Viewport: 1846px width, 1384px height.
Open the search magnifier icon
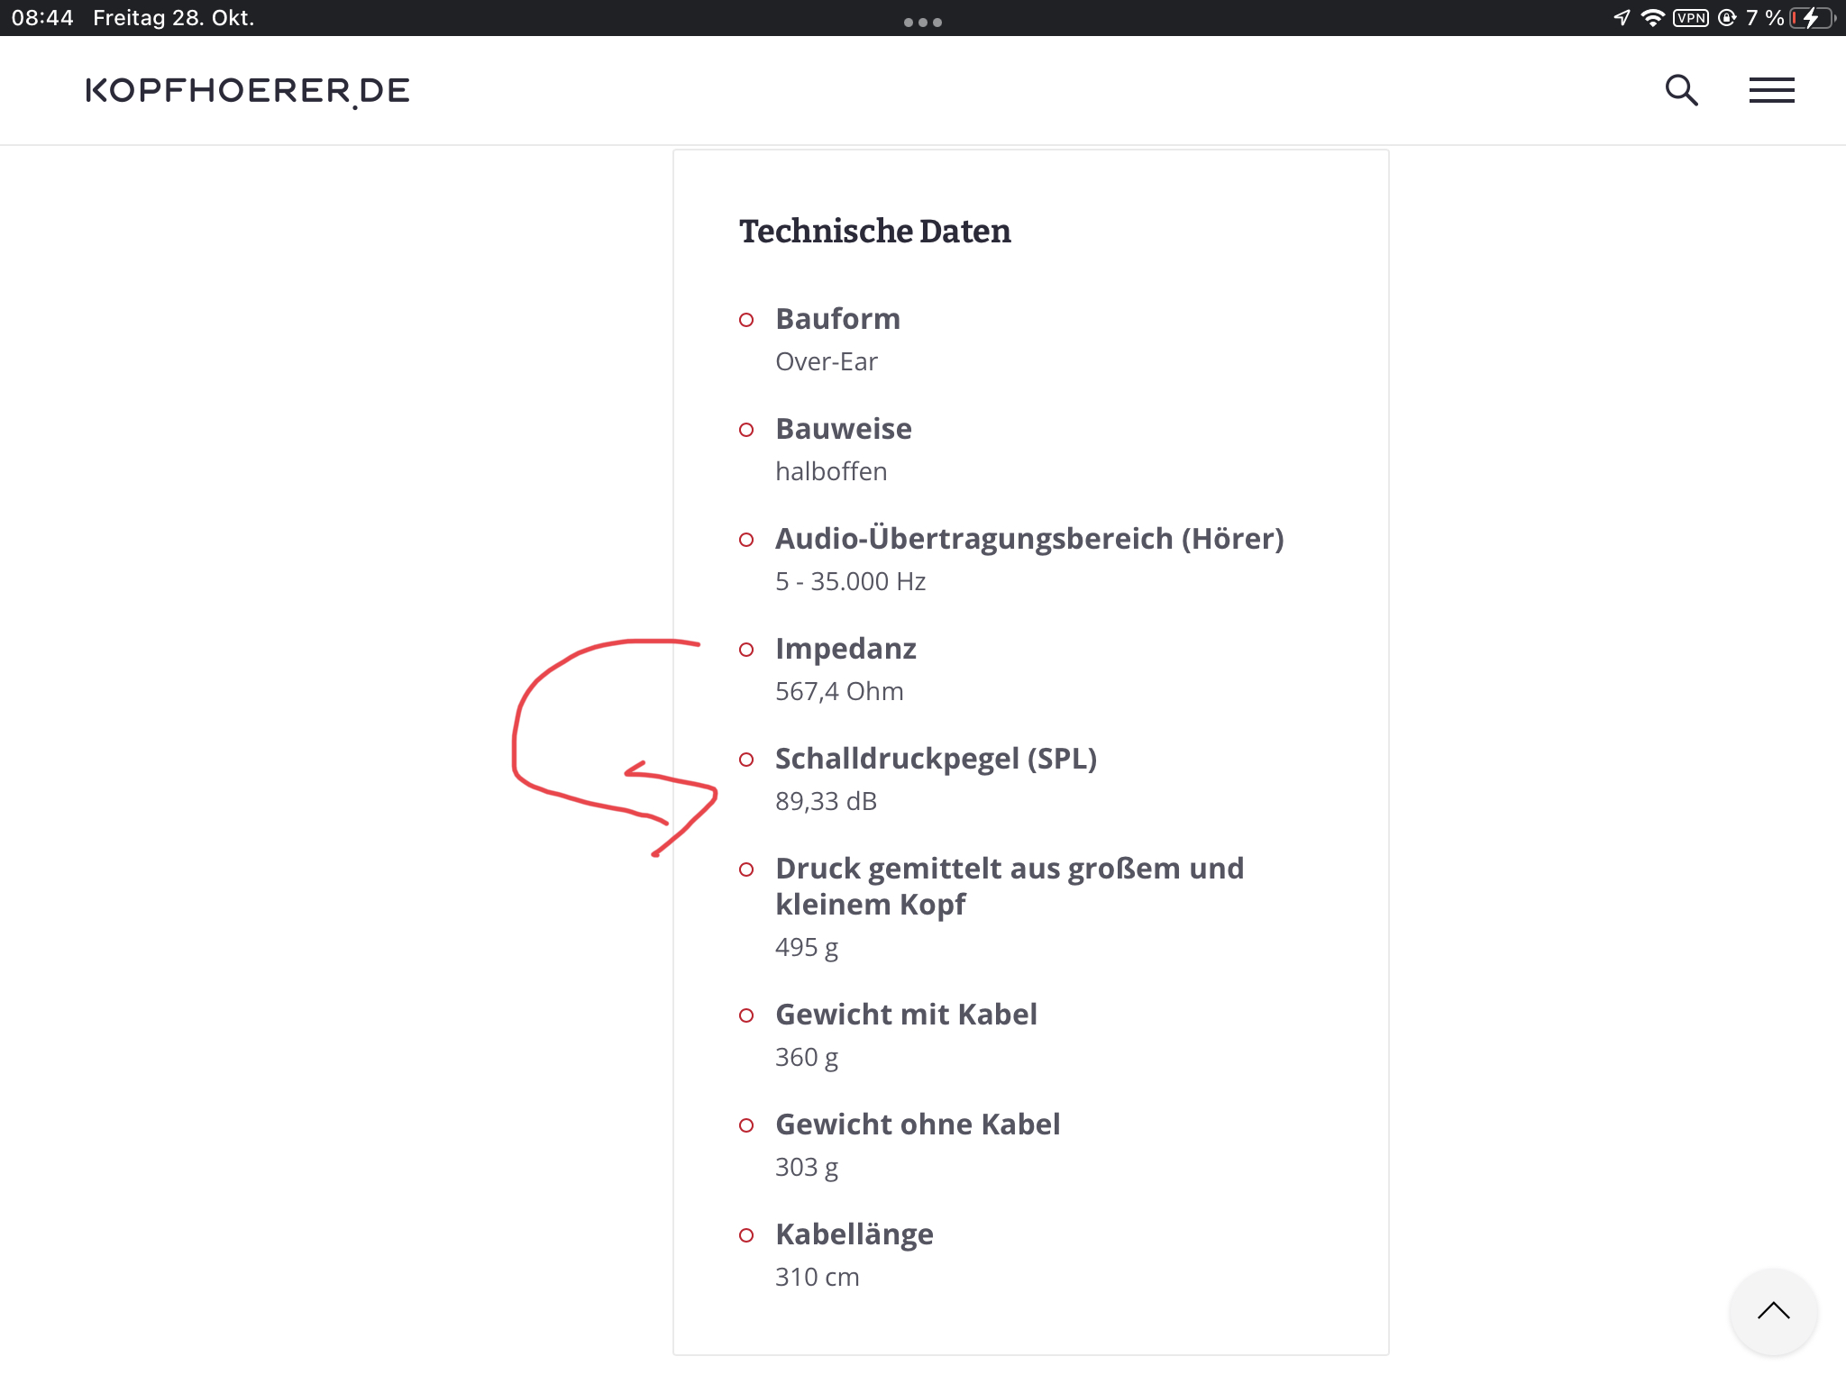[x=1681, y=90]
